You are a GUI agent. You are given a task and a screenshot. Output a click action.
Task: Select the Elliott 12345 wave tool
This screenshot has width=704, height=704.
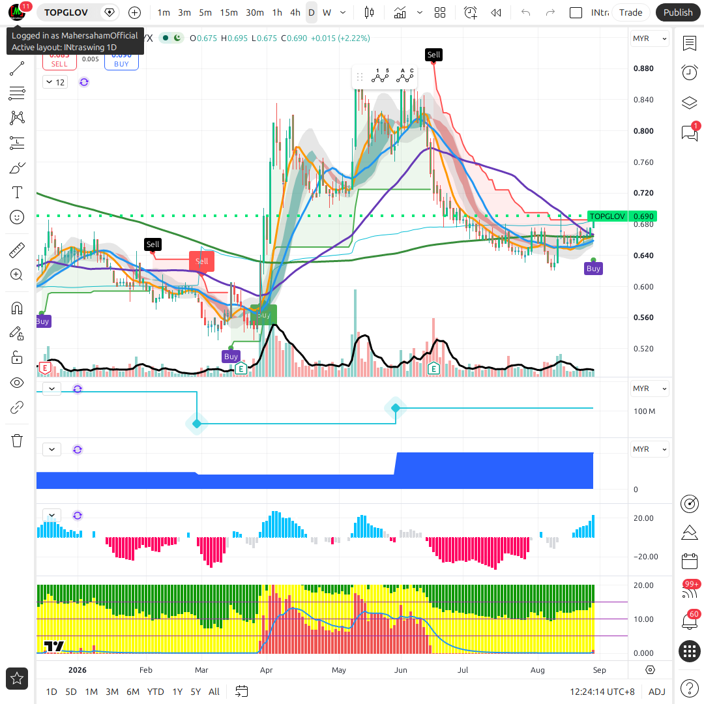[380, 76]
